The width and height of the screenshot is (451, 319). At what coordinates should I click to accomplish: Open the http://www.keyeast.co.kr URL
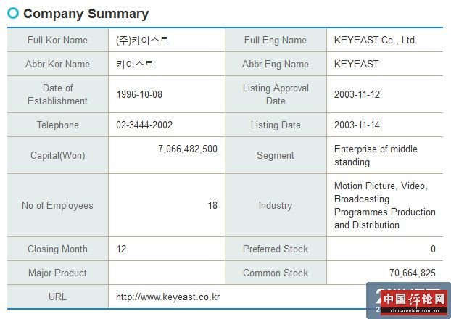point(167,297)
